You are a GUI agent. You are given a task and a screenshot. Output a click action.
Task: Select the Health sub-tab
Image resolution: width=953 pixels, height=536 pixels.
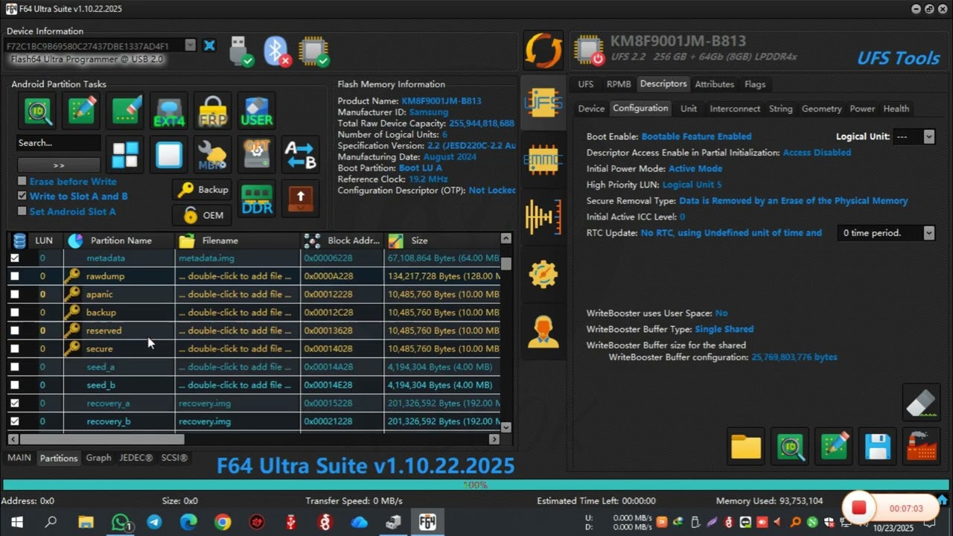coord(896,109)
